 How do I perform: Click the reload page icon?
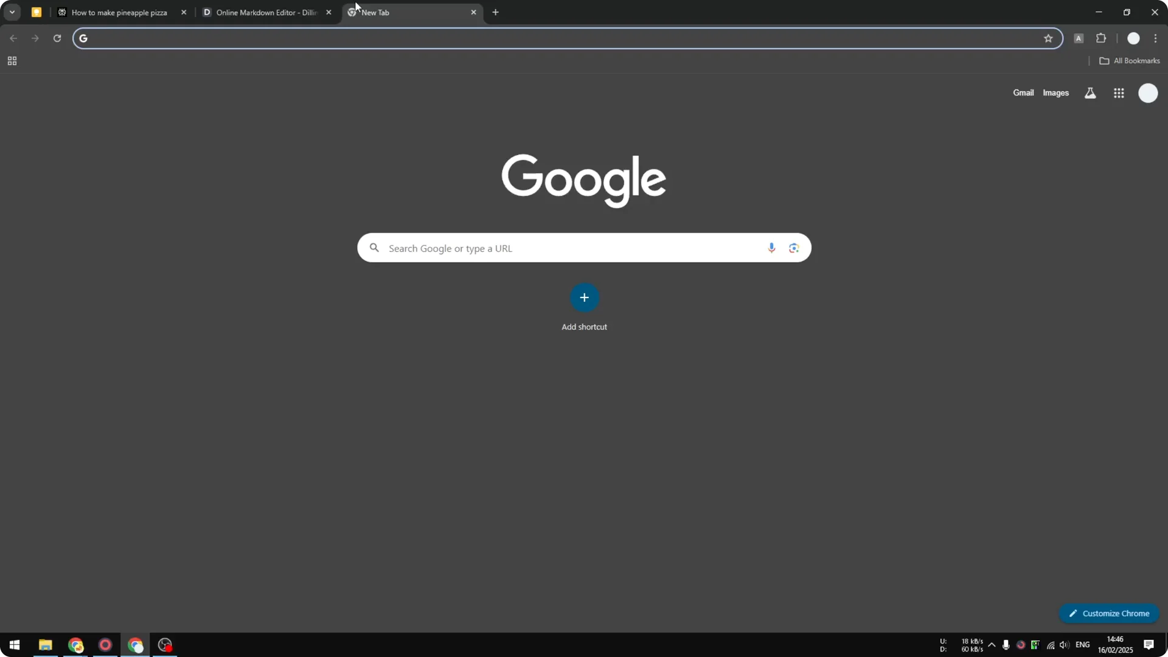coord(57,38)
